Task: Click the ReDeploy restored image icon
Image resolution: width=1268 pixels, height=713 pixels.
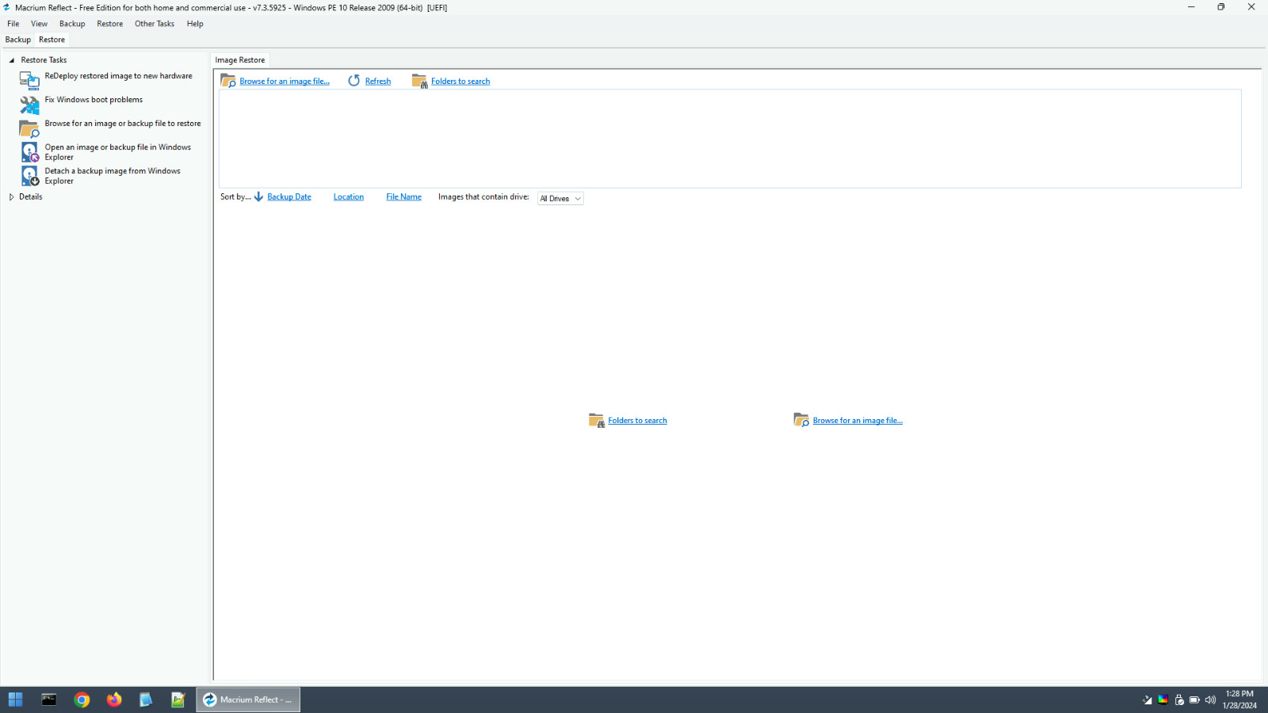Action: (29, 80)
